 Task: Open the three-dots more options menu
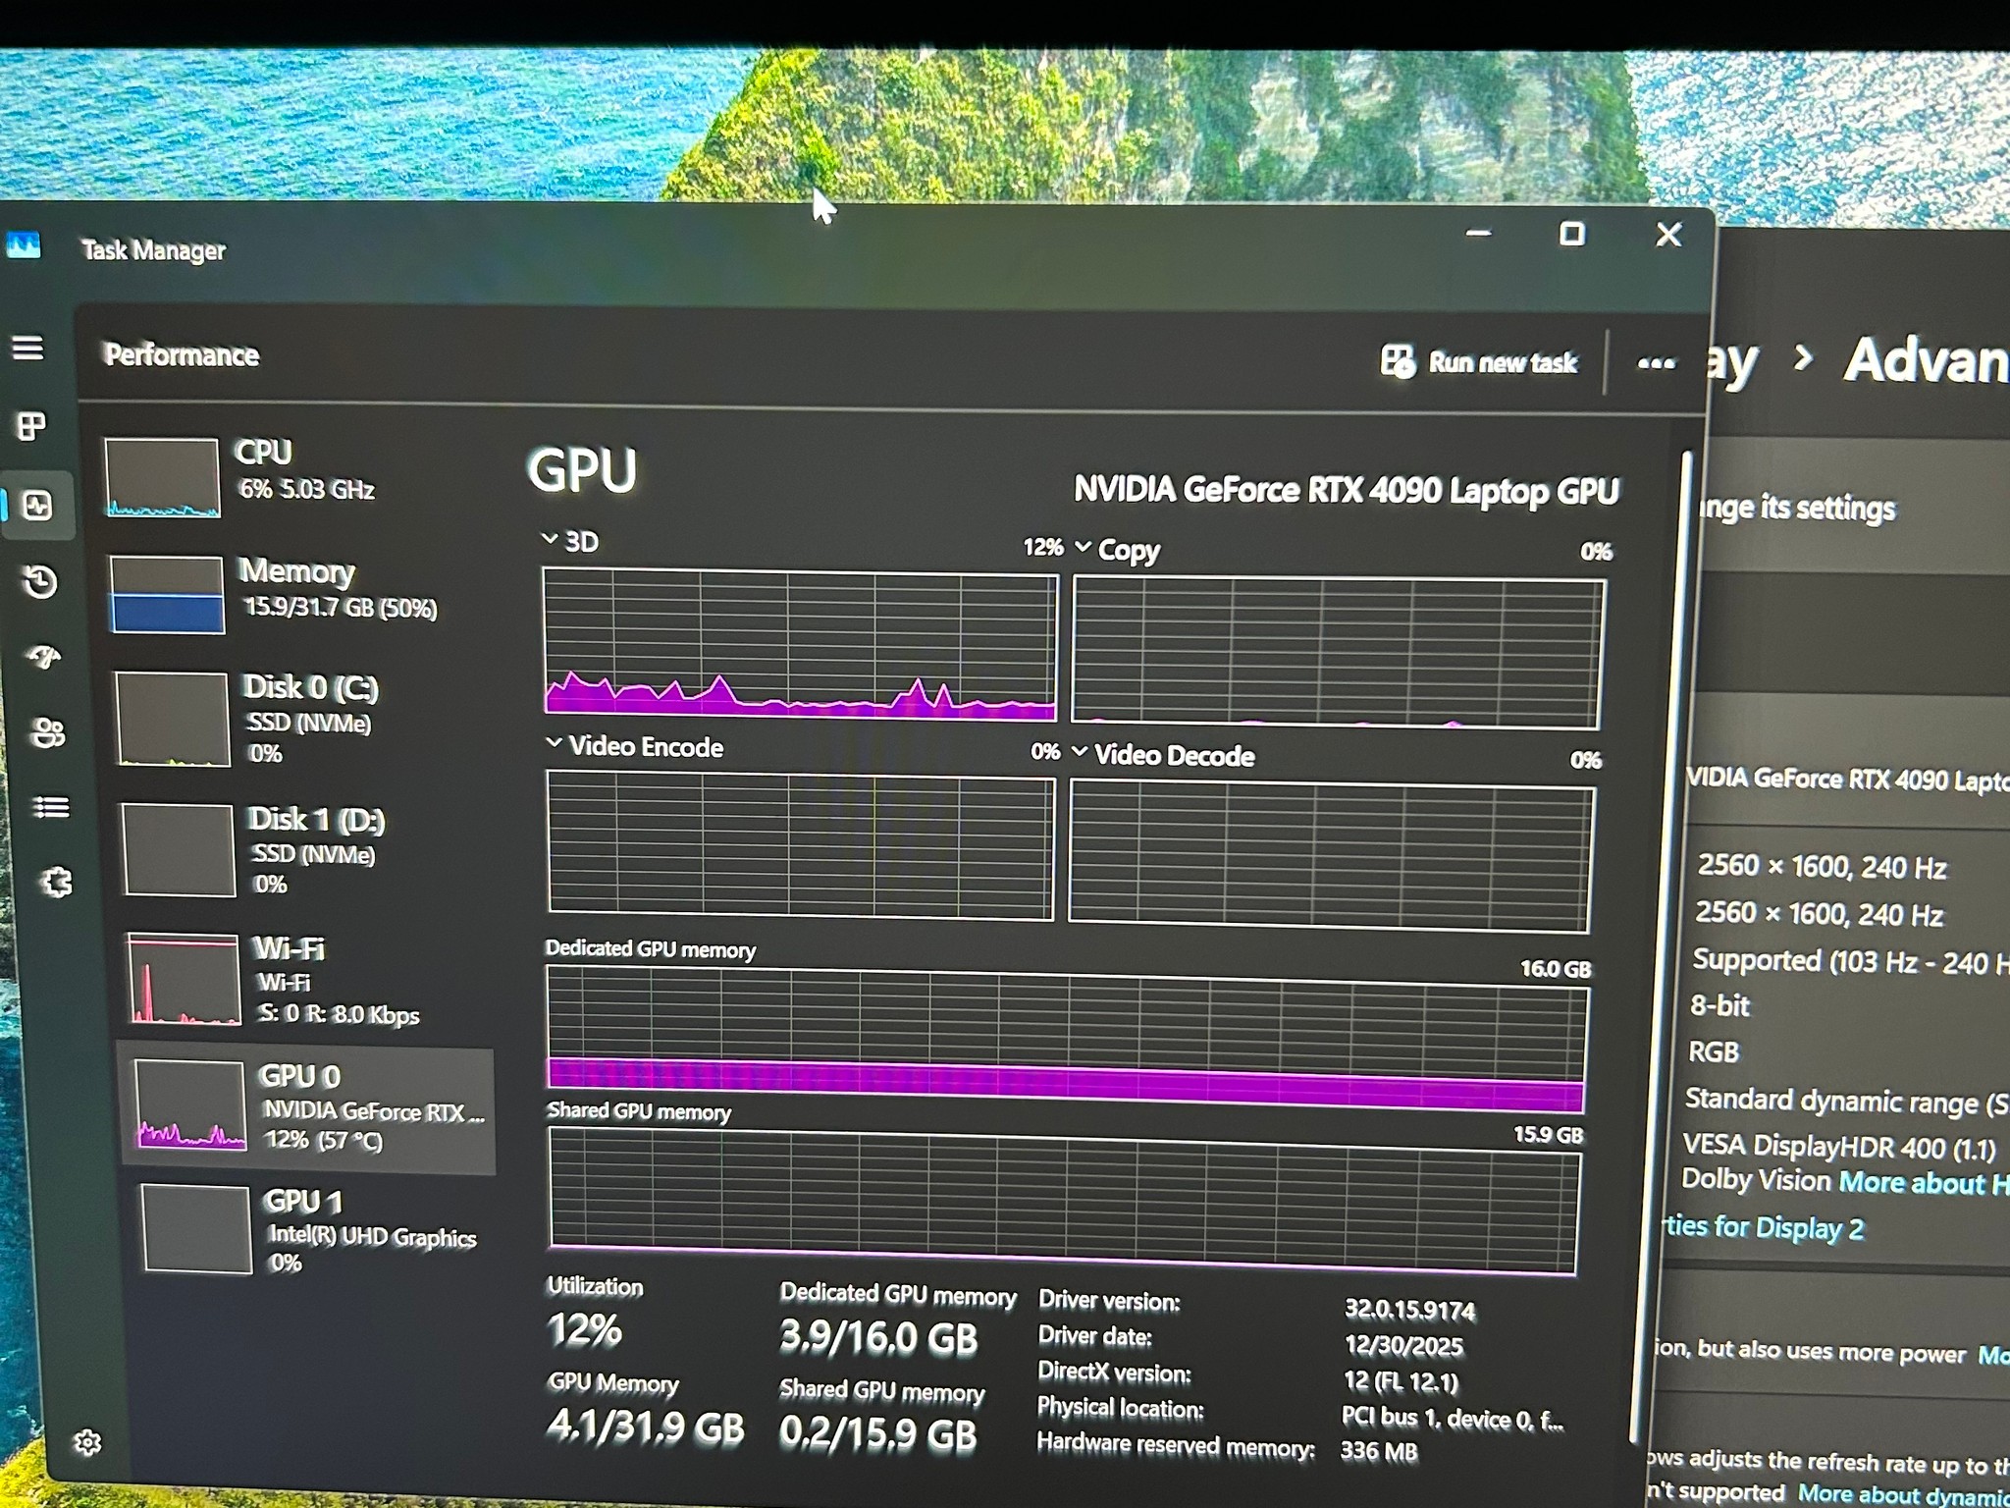[x=1656, y=364]
